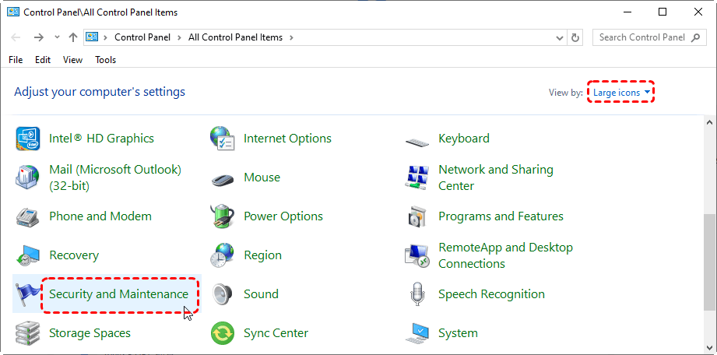Screen dimensions: 717x355
Task: Open the address bar history dropdown arrow
Action: tap(559, 37)
